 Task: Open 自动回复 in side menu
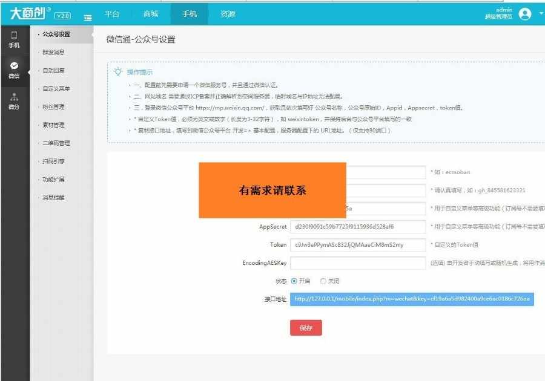pos(53,70)
